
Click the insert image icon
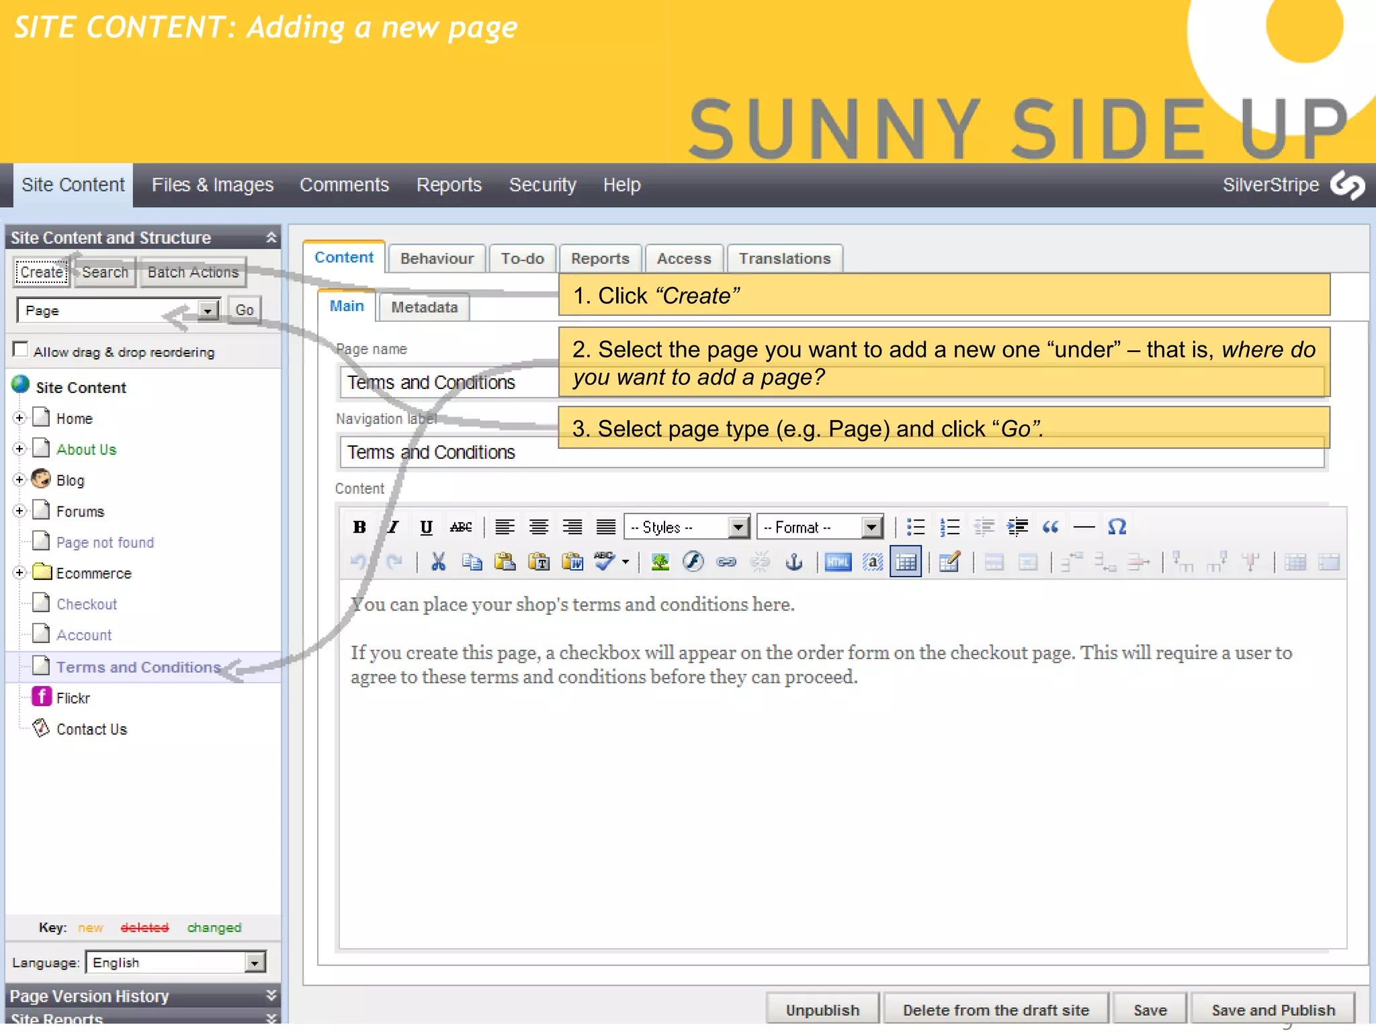pos(660,562)
